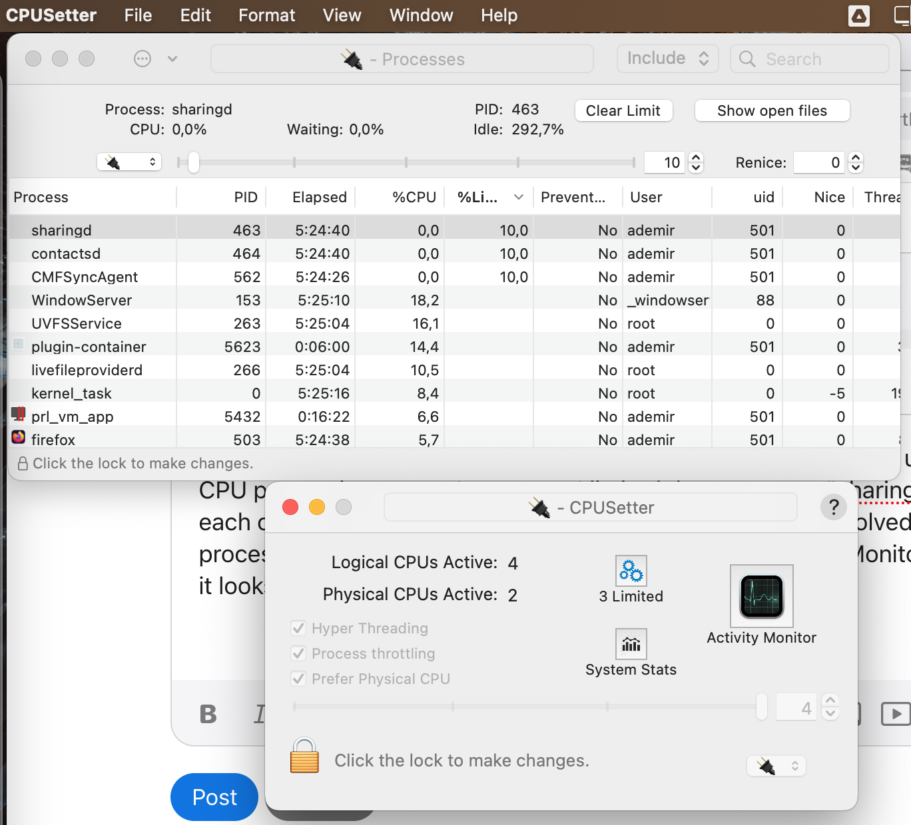This screenshot has width=911, height=825.
Task: Sort table by User column header
Action: tap(667, 197)
